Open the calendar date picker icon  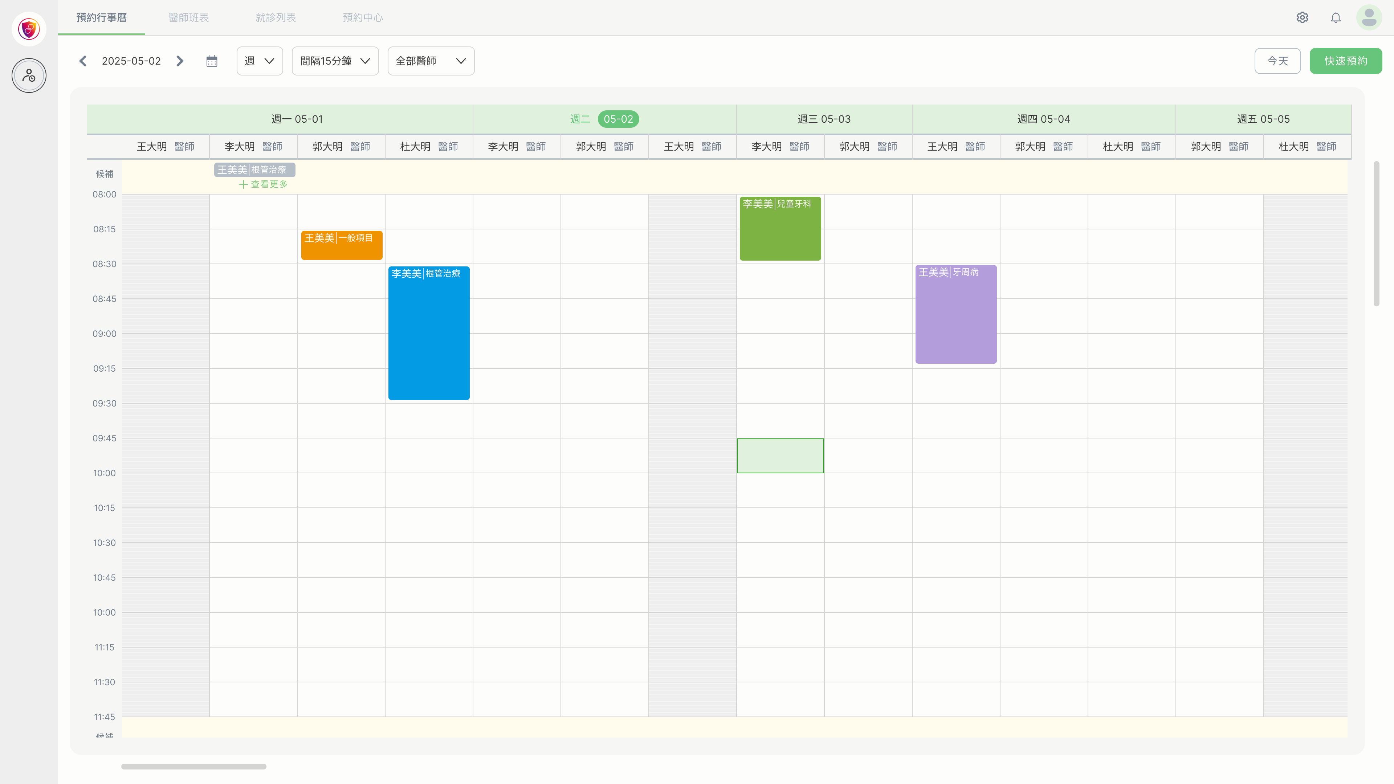212,61
